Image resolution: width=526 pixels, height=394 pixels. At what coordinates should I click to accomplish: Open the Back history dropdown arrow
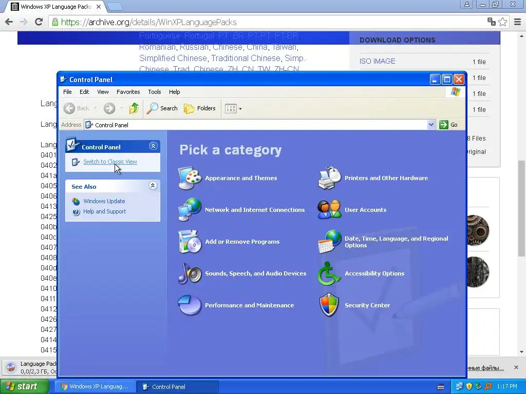tap(95, 108)
